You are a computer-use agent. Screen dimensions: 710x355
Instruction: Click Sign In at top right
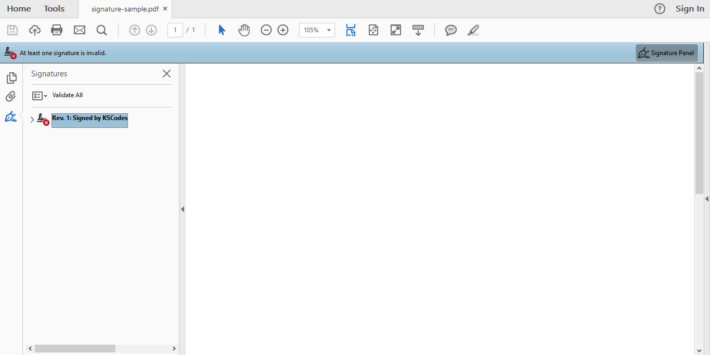click(x=690, y=8)
